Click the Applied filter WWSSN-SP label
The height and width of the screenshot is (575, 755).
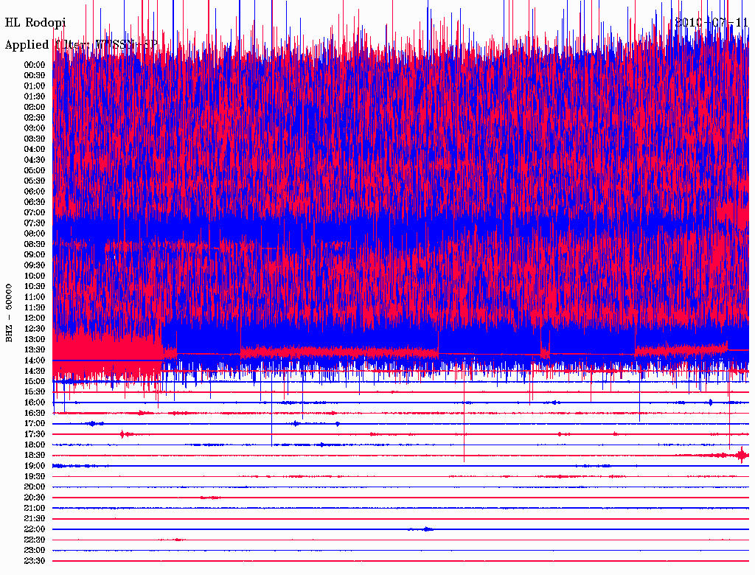[81, 45]
